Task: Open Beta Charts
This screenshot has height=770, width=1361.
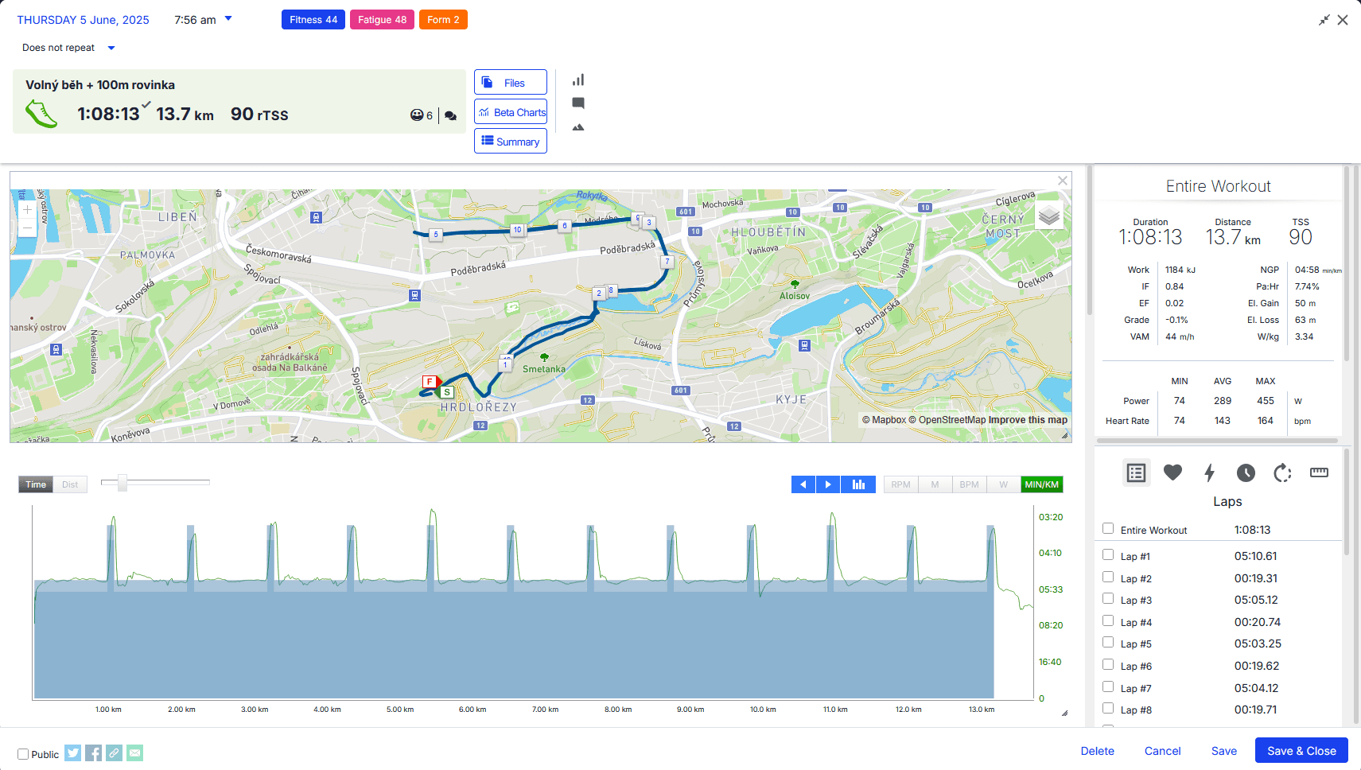Action: click(511, 111)
